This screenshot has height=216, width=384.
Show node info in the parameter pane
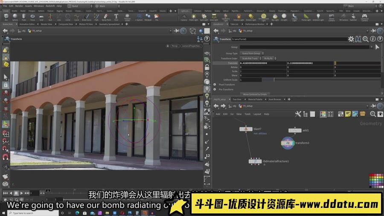pos(373,39)
